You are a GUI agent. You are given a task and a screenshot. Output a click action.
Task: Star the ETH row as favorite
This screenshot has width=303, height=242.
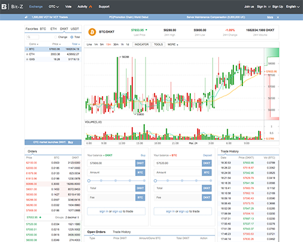(x=27, y=54)
